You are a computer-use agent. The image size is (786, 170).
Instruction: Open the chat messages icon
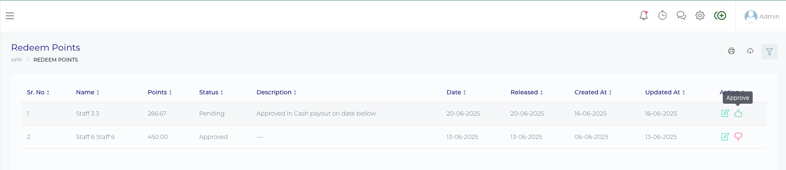pos(681,16)
